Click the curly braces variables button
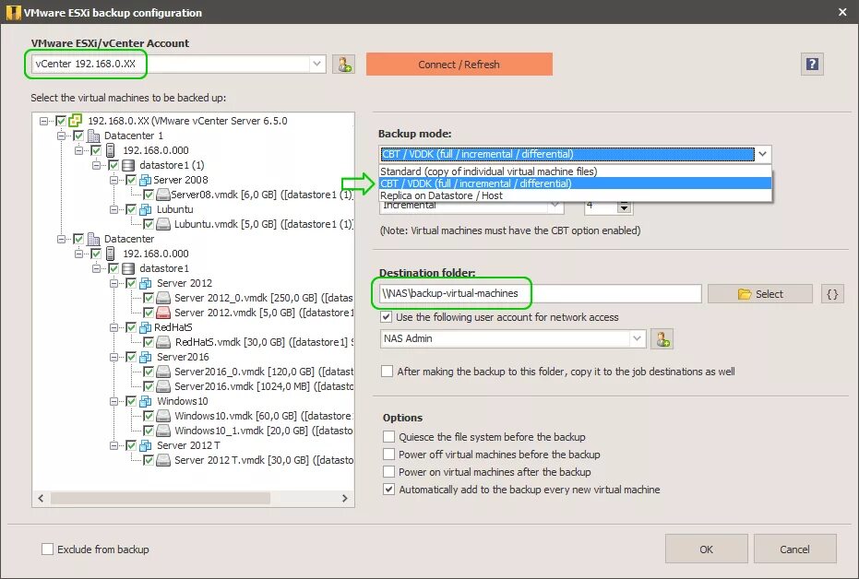Screen dimensions: 859x579 (x=832, y=294)
